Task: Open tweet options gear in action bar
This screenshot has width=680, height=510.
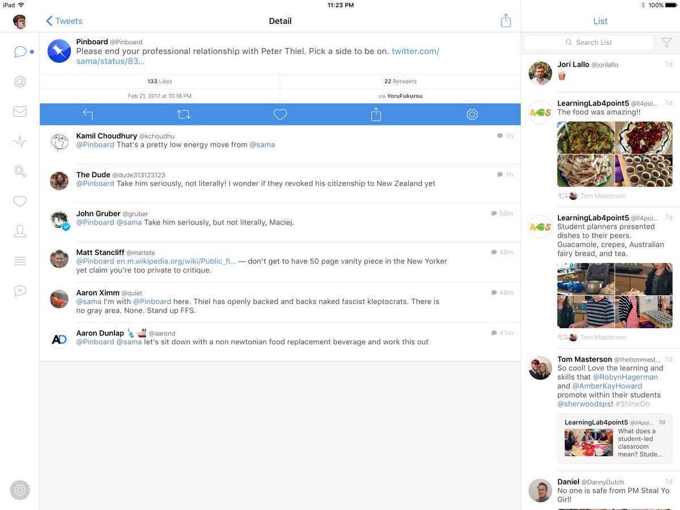Action: click(x=472, y=114)
